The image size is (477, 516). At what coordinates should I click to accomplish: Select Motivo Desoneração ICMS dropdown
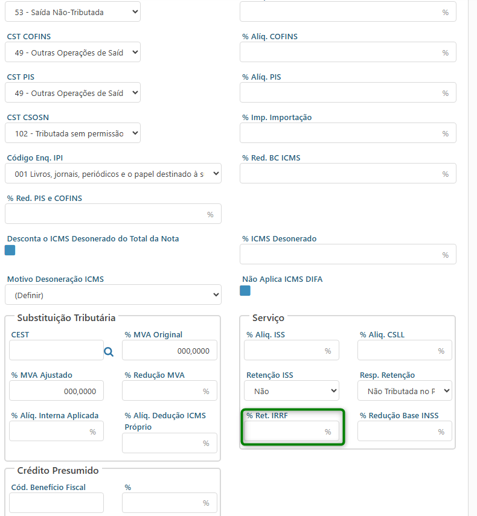point(113,295)
